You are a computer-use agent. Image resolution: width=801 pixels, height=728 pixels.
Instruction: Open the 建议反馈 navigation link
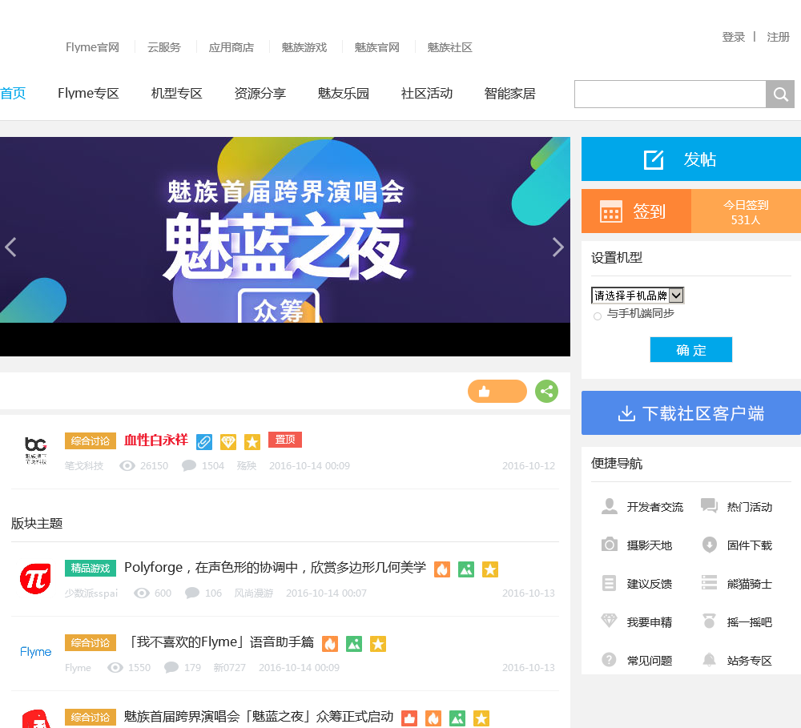650,584
